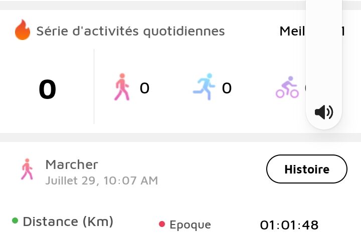Click the green Distance dot indicator
Screen dimensions: 361x240
click(x=15, y=220)
